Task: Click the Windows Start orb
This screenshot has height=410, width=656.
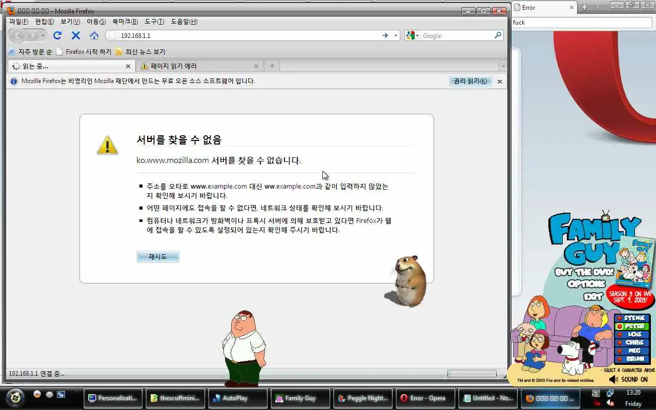Action: [x=15, y=397]
